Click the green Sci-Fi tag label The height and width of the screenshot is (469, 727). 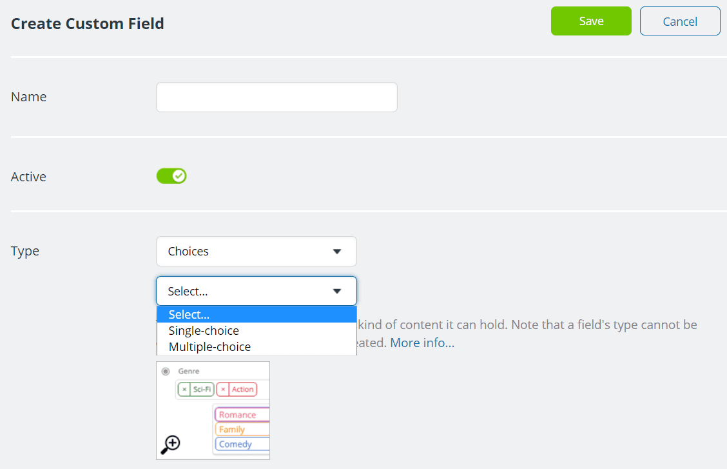[x=202, y=390]
